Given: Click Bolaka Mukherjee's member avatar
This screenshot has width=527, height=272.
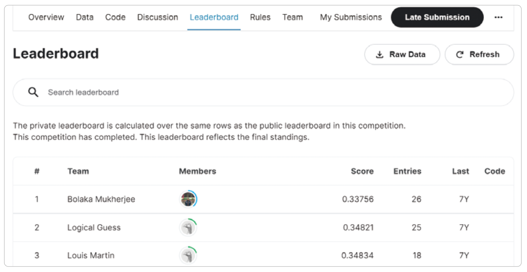Looking at the screenshot, I should [x=188, y=199].
